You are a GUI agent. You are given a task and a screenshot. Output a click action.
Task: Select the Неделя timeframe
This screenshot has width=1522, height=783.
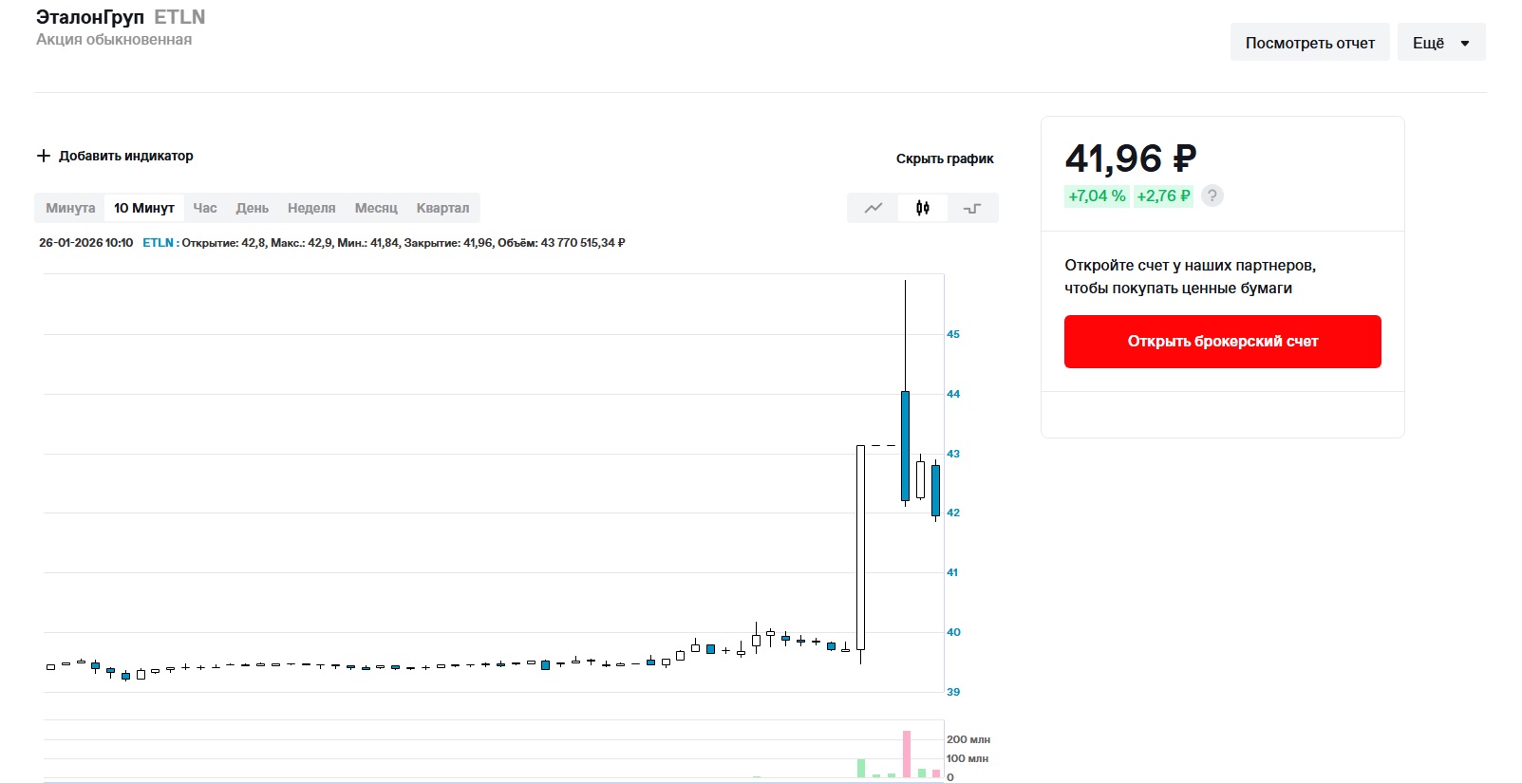(311, 208)
